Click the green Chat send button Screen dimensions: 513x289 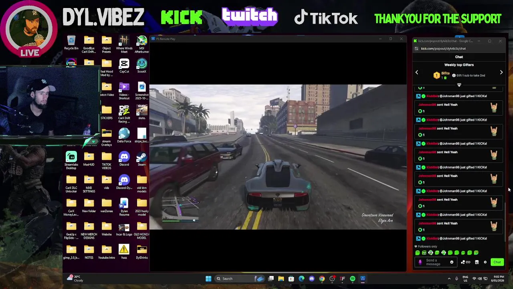point(497,262)
